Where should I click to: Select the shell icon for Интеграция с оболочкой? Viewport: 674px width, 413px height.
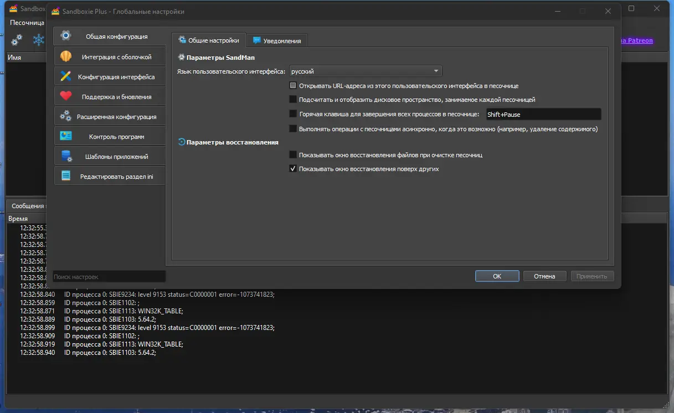click(66, 56)
